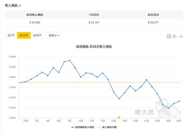Viewport: 187px width, 135px height.
Task: Click the 35000 y-axis label
Action: click(x=12, y=57)
